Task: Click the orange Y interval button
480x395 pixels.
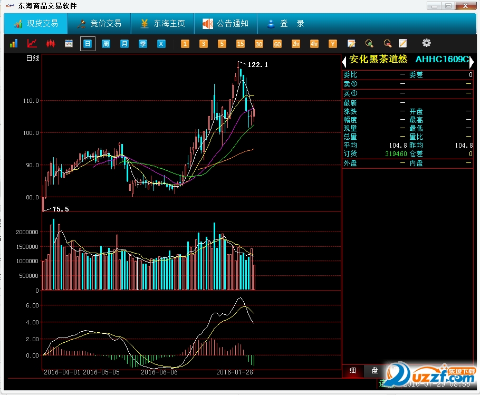Action: pyautogui.click(x=333, y=44)
